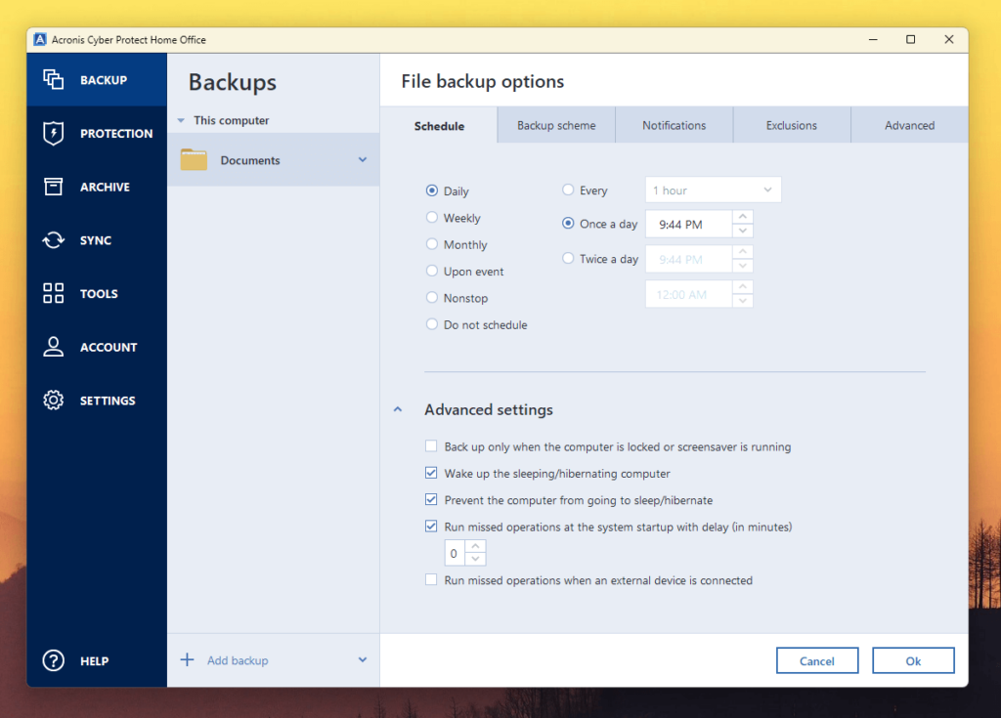
Task: Maximize the Acronis window
Action: point(910,40)
